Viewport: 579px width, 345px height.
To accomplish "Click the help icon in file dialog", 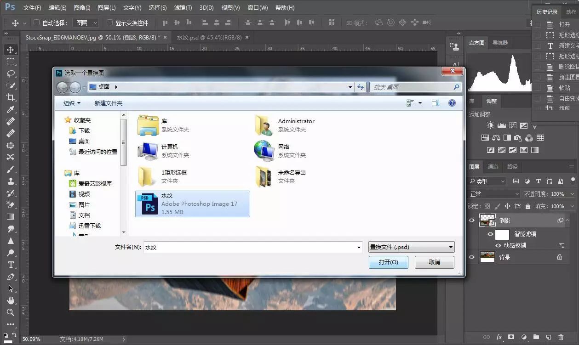I will (452, 103).
